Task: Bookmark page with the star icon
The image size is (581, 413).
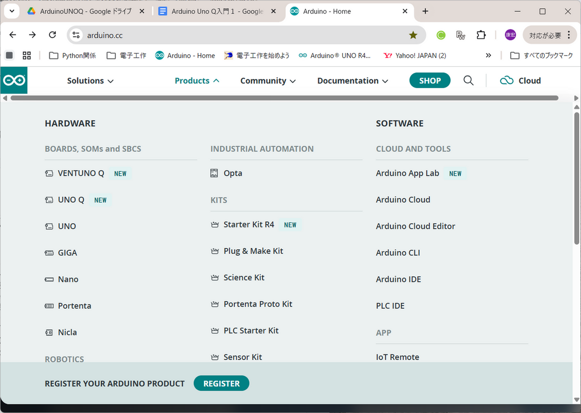Action: [x=413, y=35]
